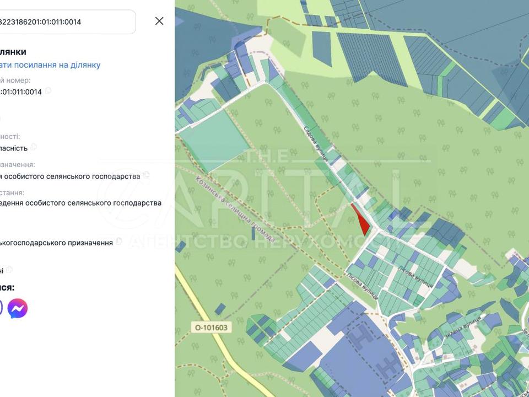
Task: Copy the 'особистого селянського господарства' purpose value
Action: tap(146, 175)
